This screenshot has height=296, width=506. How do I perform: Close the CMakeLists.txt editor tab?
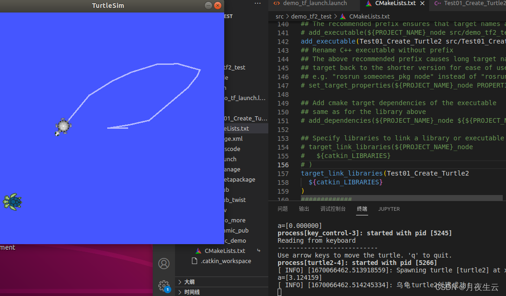tap(422, 3)
